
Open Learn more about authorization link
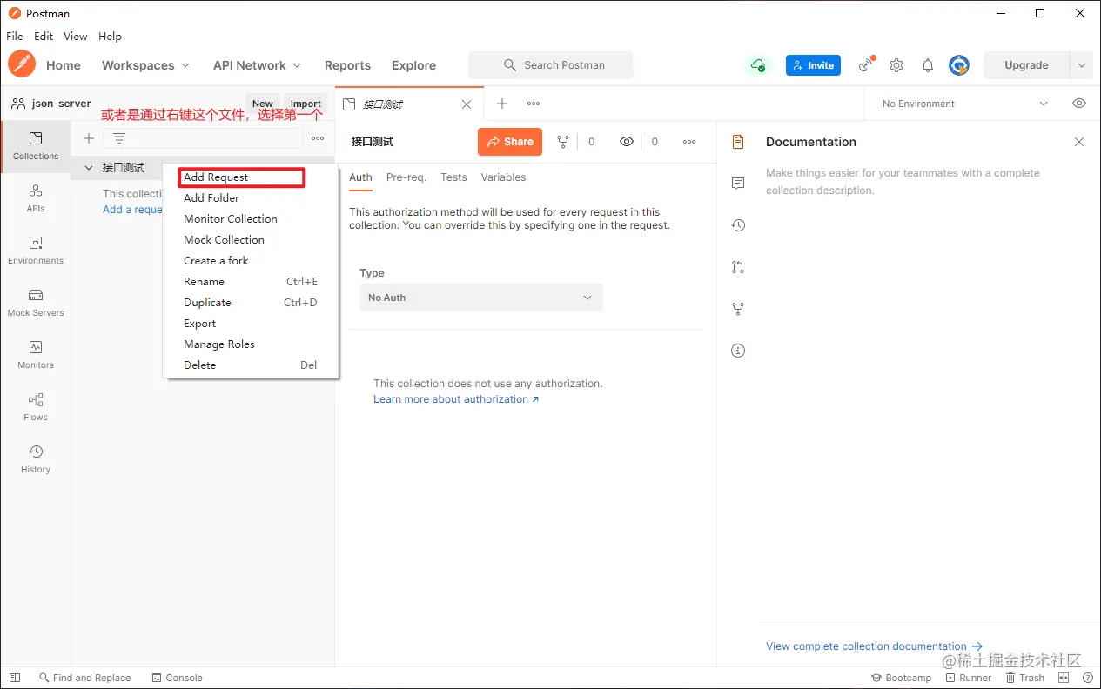click(x=456, y=399)
